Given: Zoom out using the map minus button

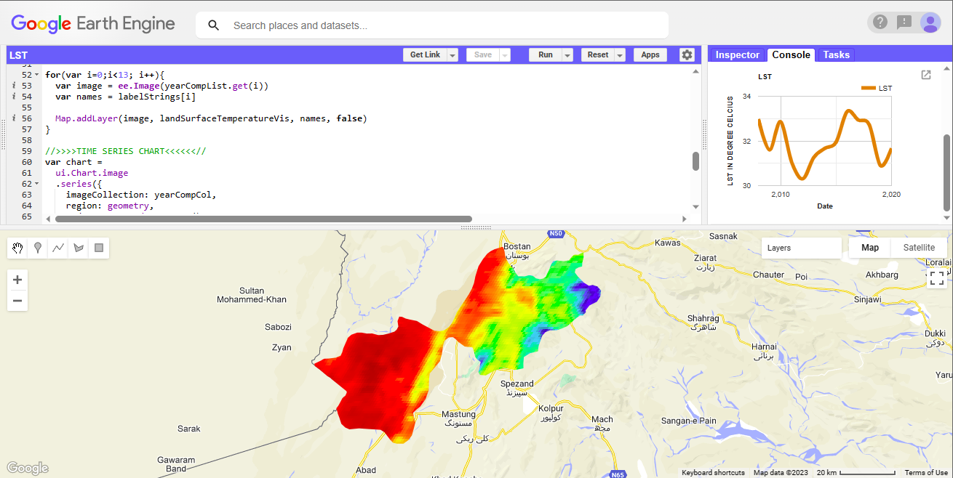Looking at the screenshot, I should (17, 299).
